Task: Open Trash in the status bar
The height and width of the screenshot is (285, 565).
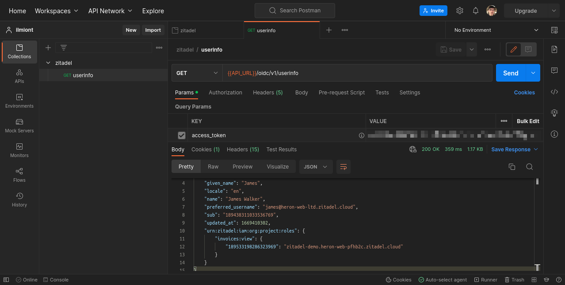Action: (x=514, y=280)
